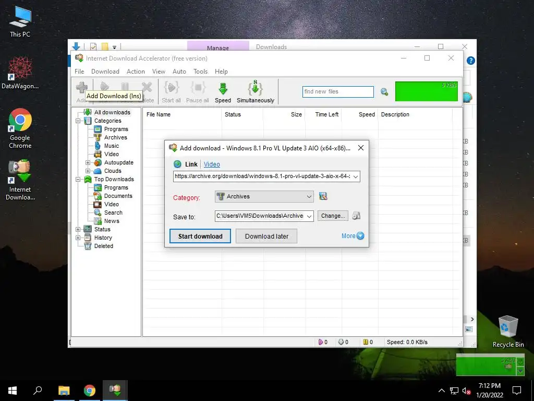The image size is (534, 401).
Task: Click the category manager icon beside Archives dropdown
Action: click(x=323, y=196)
